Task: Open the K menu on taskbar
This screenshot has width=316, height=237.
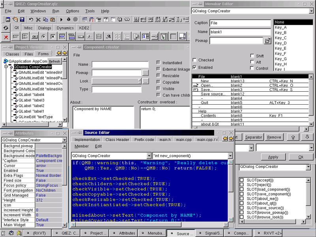Action: (x=4, y=233)
